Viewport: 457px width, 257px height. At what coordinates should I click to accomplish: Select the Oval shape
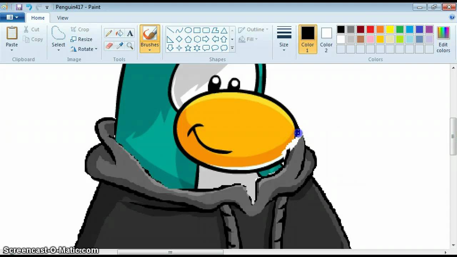(x=188, y=30)
